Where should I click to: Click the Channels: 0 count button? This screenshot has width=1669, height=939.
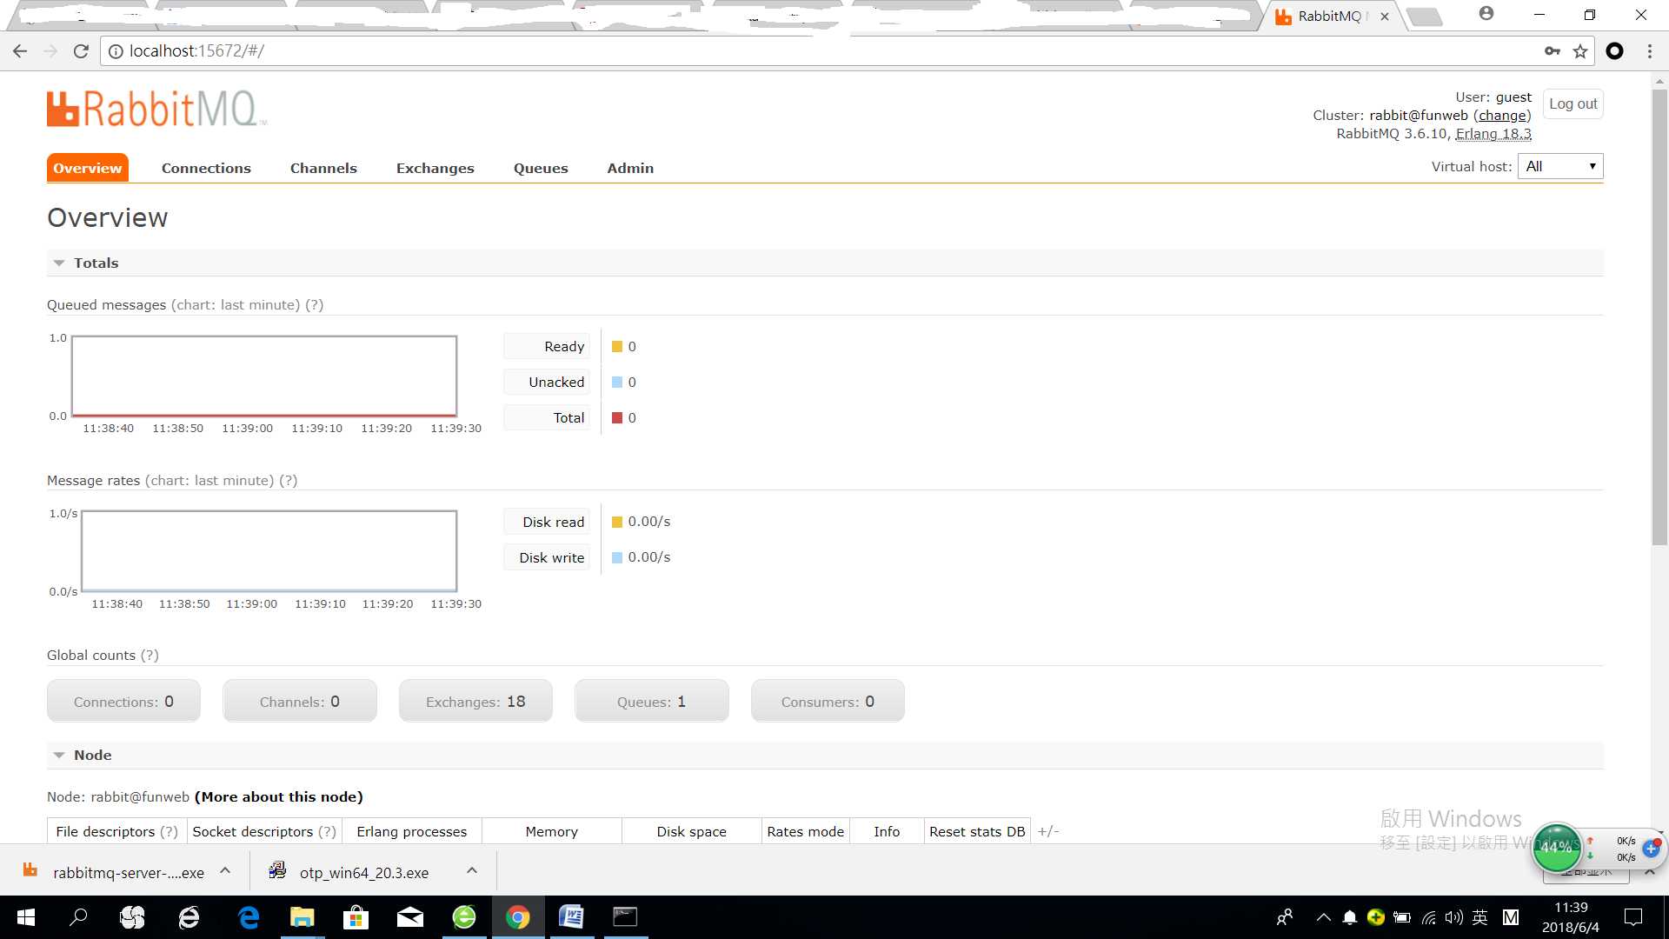pyautogui.click(x=300, y=701)
